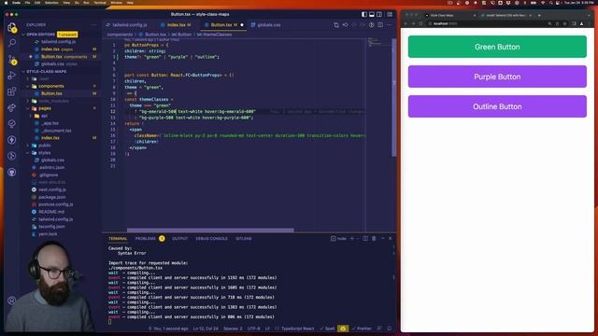Click the Explorer panel more actions ellipsis

click(93, 25)
